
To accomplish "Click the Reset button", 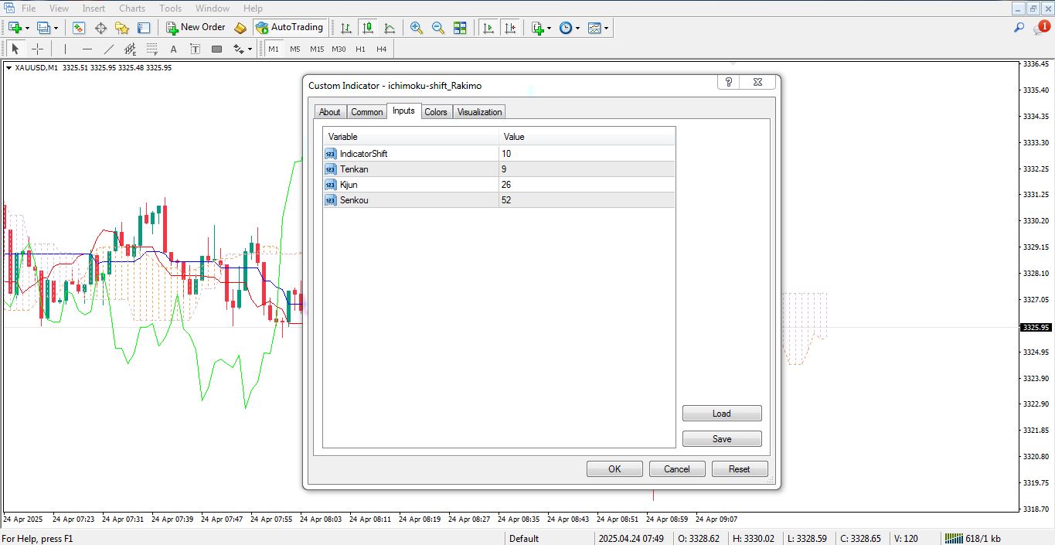I will (739, 468).
